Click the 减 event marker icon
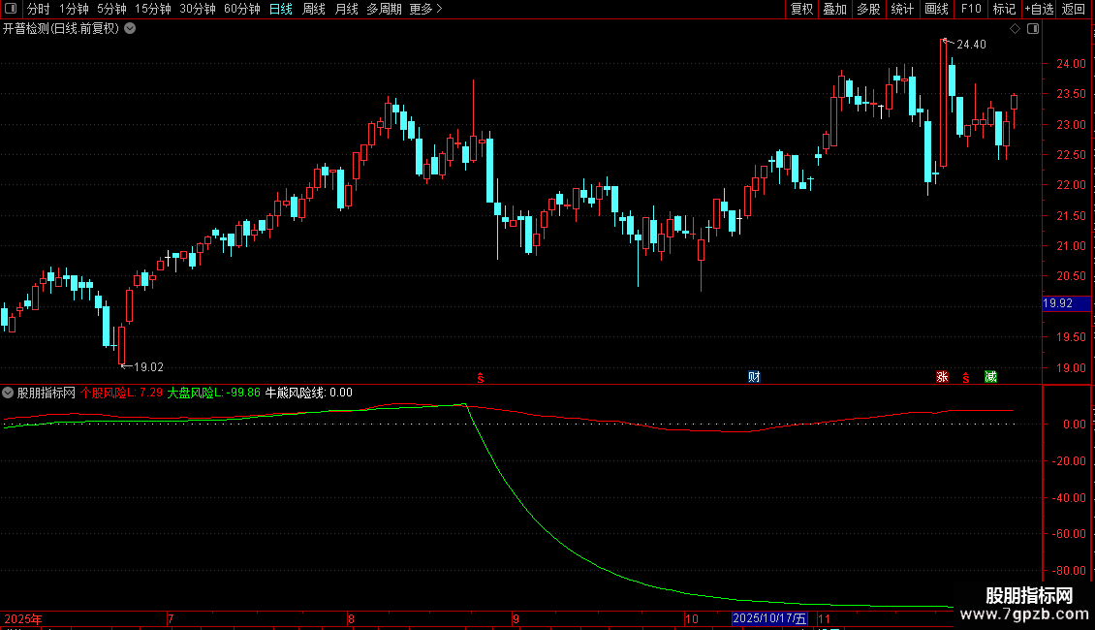1095x630 pixels. point(990,377)
